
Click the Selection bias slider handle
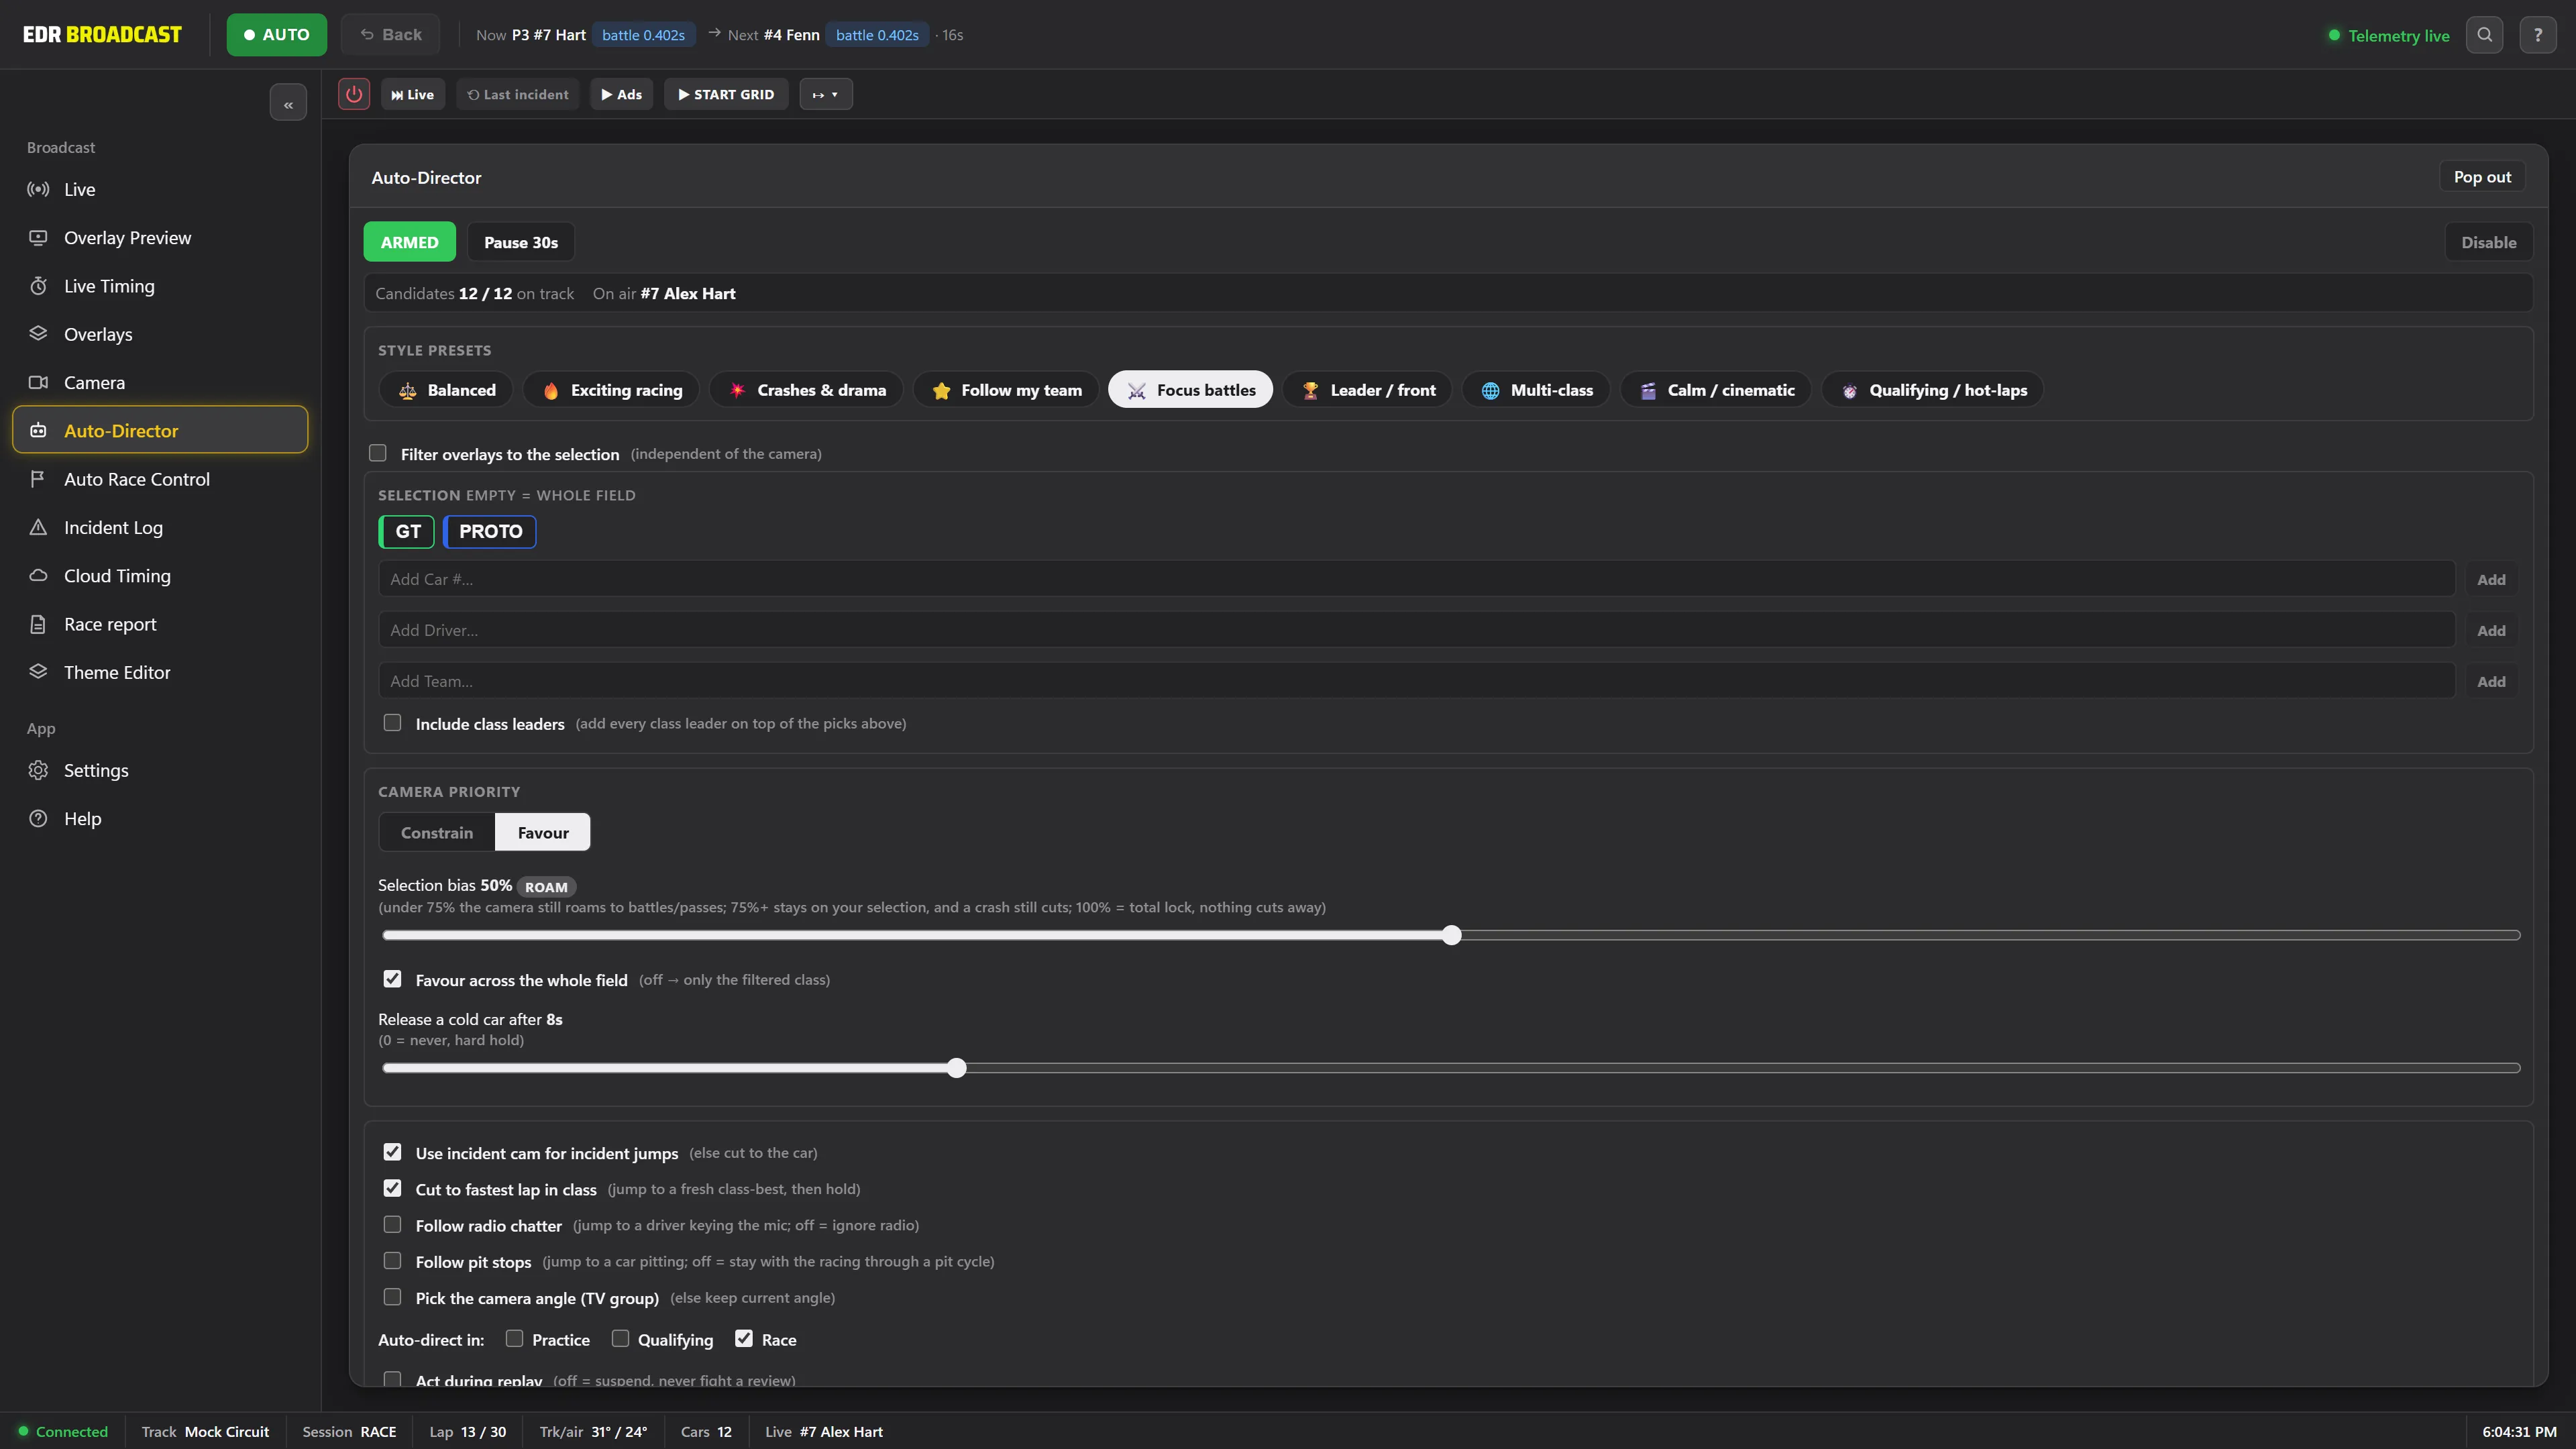(1452, 935)
